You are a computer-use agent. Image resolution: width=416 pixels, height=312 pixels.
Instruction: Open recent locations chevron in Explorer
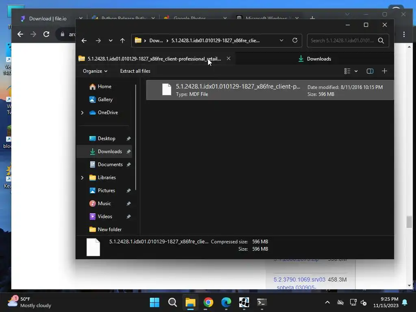110,41
